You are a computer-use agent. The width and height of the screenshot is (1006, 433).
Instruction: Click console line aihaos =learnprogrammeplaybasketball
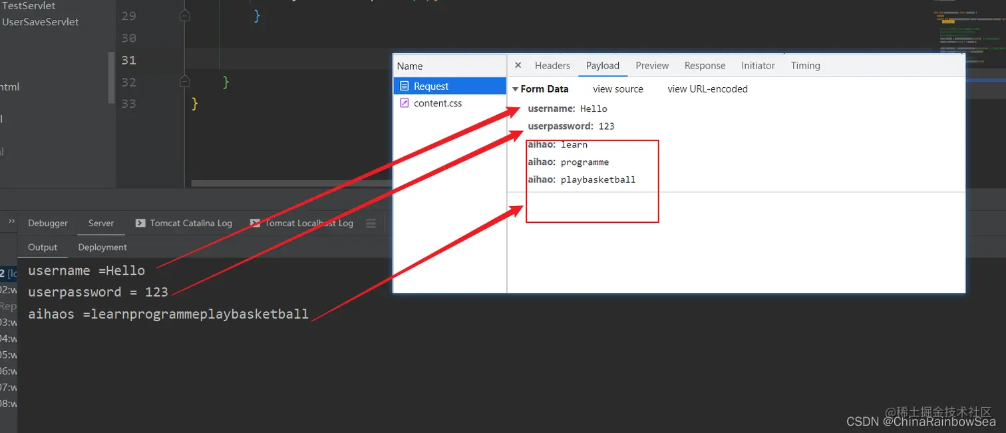tap(168, 314)
